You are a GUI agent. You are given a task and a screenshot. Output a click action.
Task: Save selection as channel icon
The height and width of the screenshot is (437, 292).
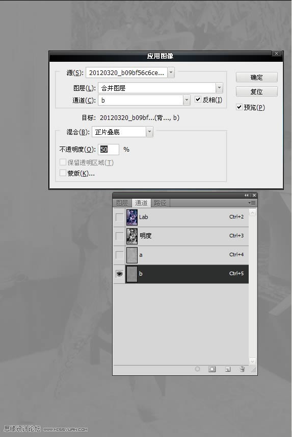(212, 369)
